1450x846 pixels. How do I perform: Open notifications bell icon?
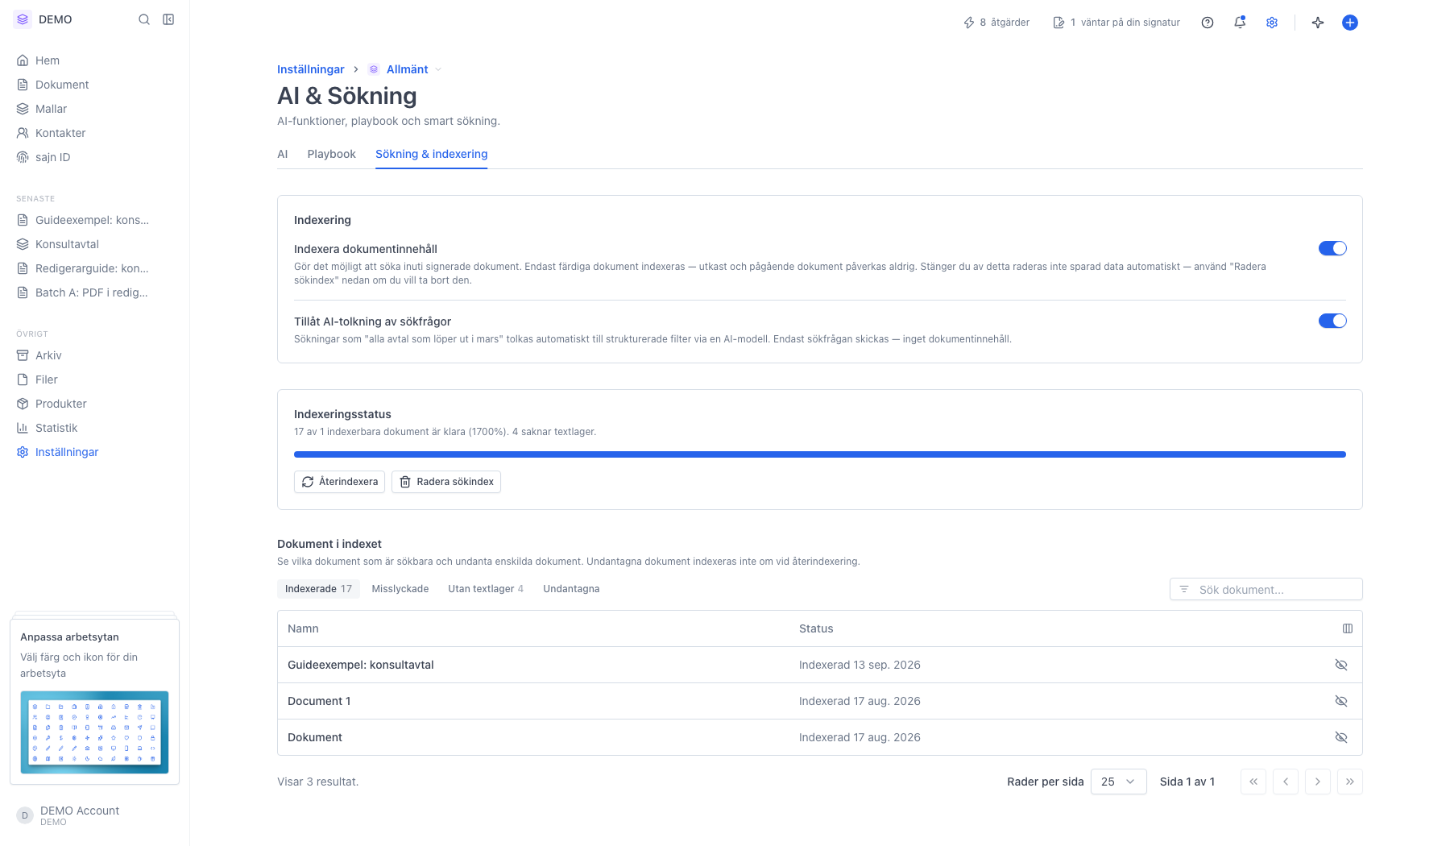point(1240,23)
